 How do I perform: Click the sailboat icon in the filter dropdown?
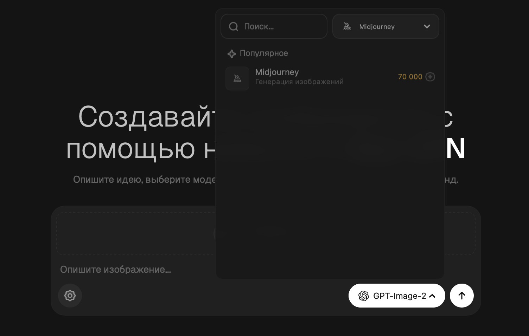[347, 26]
